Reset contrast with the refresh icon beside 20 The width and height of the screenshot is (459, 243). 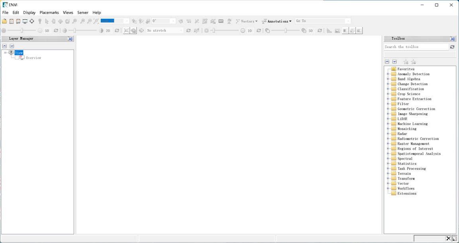pyautogui.click(x=117, y=30)
